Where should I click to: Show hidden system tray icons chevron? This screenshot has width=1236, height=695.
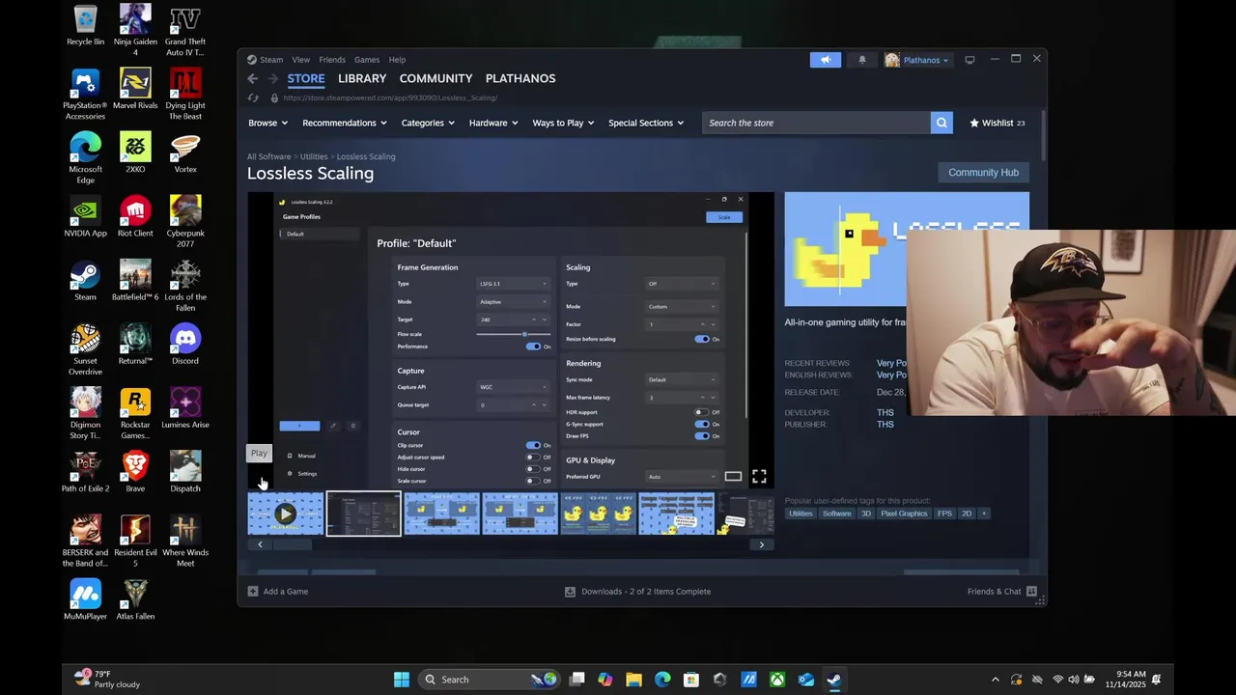(x=995, y=680)
